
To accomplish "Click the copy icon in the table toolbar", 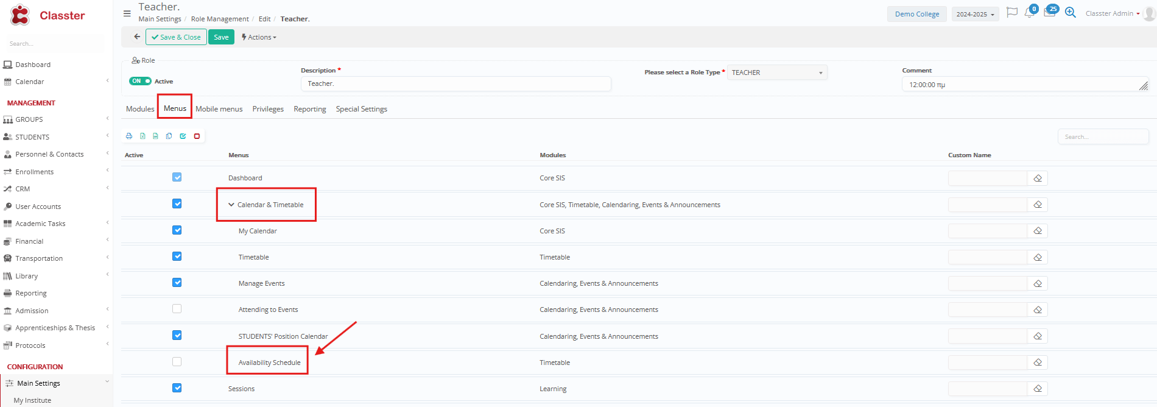I will [169, 136].
